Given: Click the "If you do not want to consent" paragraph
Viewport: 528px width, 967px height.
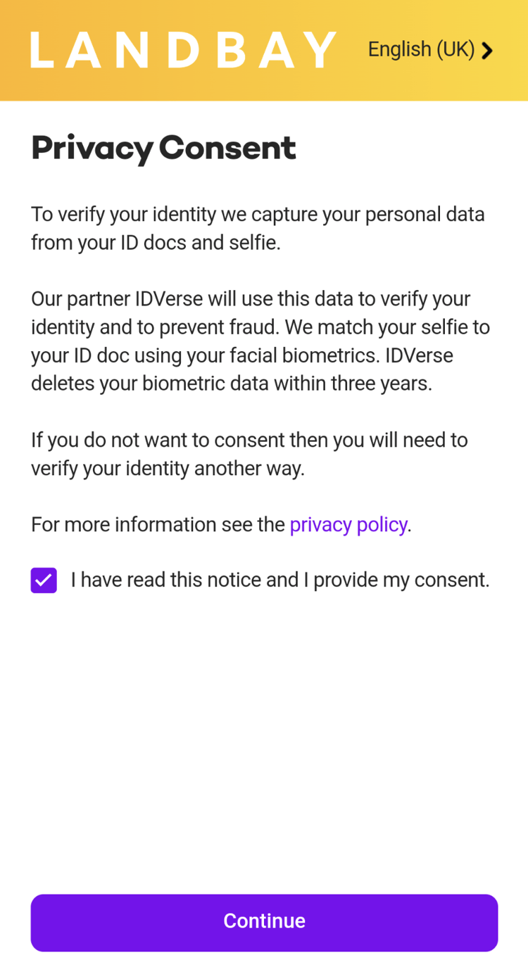Looking at the screenshot, I should point(249,454).
